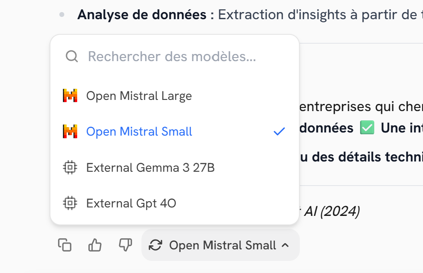Image resolution: width=423 pixels, height=273 pixels.
Task: Click the regenerate arrows icon
Action: pos(155,245)
